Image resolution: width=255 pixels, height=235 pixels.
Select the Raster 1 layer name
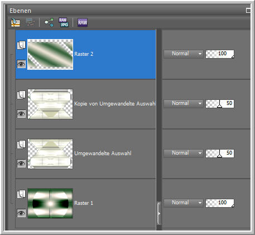click(84, 203)
